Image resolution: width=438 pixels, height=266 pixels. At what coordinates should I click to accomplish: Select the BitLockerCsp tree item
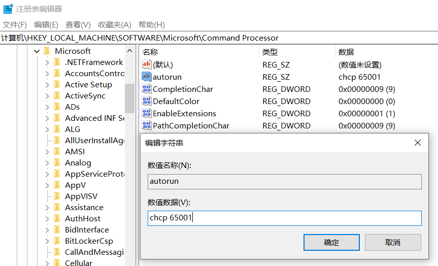coord(89,241)
